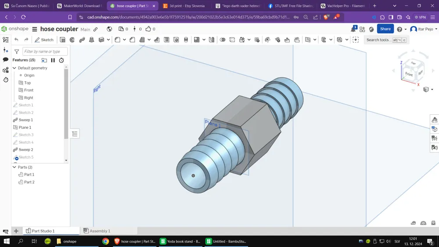Select Sweep 1 in the feature list
Image resolution: width=439 pixels, height=247 pixels.
tap(26, 120)
